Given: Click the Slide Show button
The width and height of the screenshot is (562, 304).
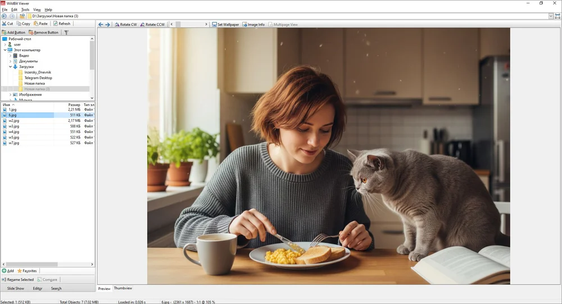Looking at the screenshot, I should 16,288.
